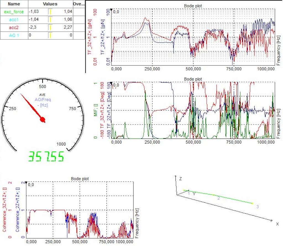283x246 pixels.
Task: Click the Bode plot title above phase graph
Action: pos(193,79)
